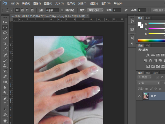Pick the Crop tool

tap(5, 44)
